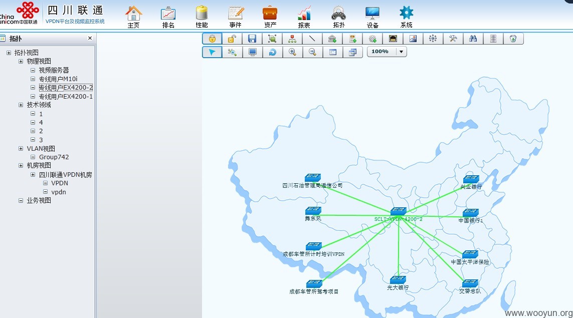Click the add gear component icon
The width and height of the screenshot is (573, 318).
372,39
